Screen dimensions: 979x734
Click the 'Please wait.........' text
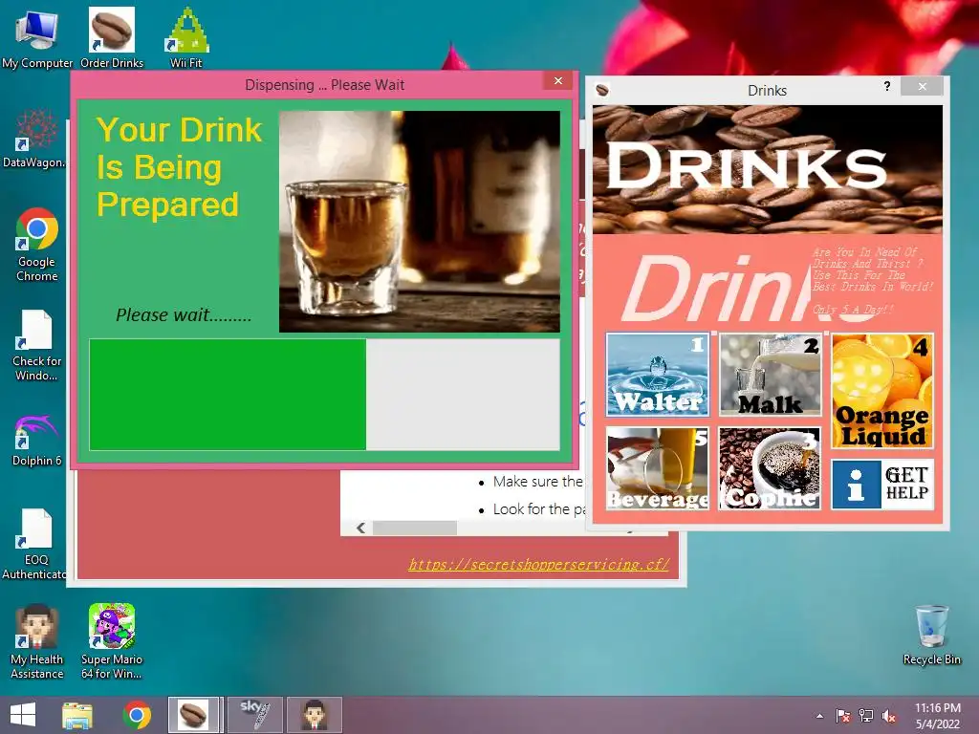[184, 314]
